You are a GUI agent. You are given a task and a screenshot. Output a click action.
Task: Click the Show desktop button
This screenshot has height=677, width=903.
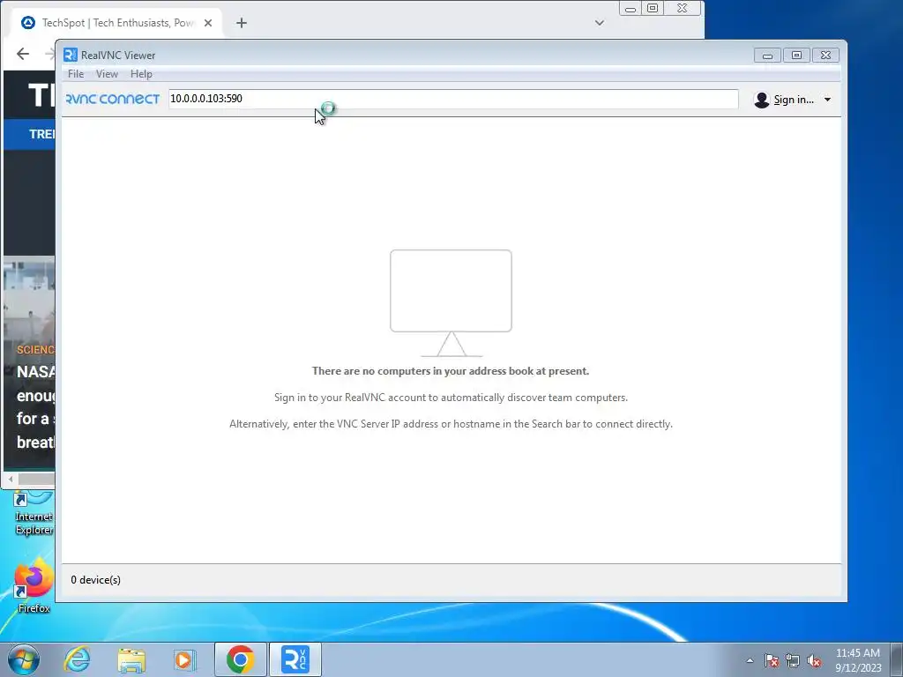tap(897, 659)
